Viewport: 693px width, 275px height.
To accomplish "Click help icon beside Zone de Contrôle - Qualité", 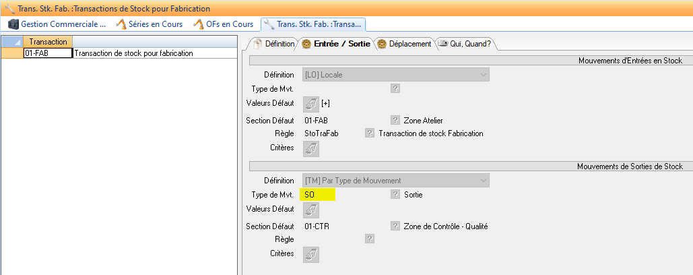I will tap(395, 226).
